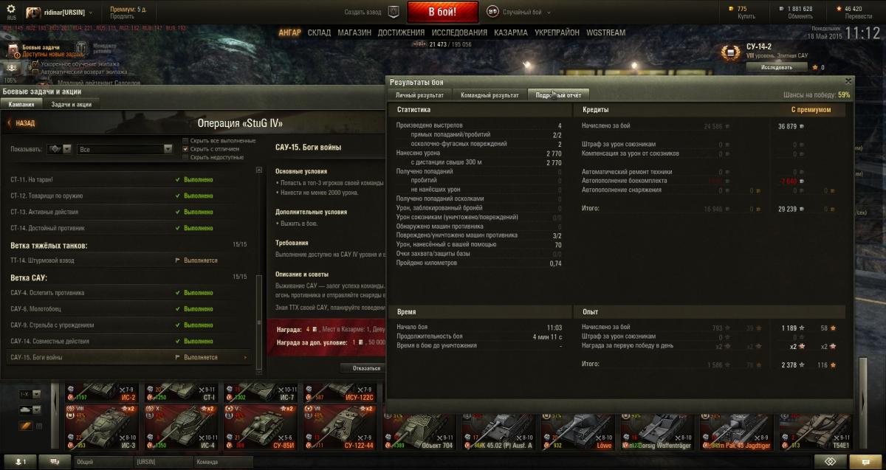Select mission САУ-9. Стрельба с упреждением
Viewport: 886px width, 470px height.
pos(129,325)
